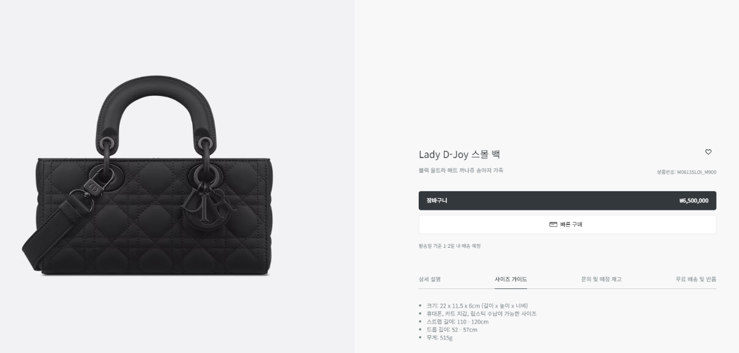
Task: Click the Lady D-Joy 스몰 백 title
Action: pos(459,154)
